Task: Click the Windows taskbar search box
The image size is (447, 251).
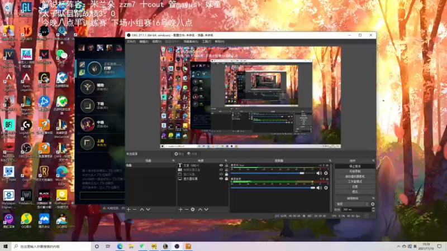Action: click(51, 247)
